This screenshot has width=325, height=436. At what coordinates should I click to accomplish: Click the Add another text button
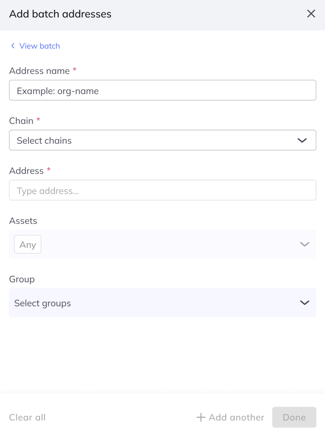point(236,417)
